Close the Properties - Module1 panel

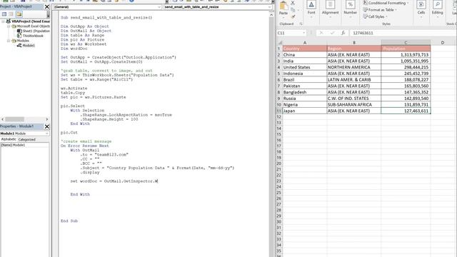[x=46, y=126]
